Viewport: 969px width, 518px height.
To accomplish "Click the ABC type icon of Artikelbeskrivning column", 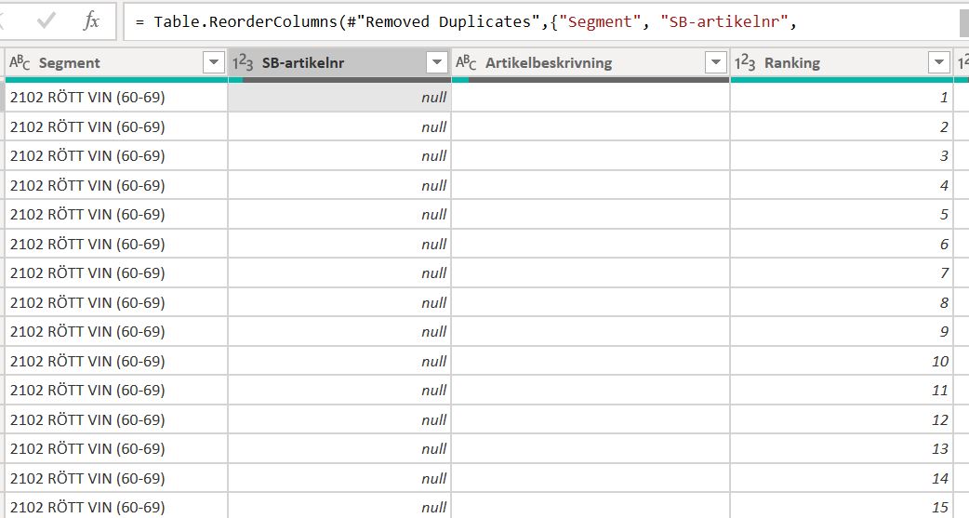I will (466, 62).
